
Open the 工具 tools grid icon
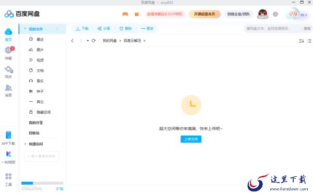[x=8, y=176]
